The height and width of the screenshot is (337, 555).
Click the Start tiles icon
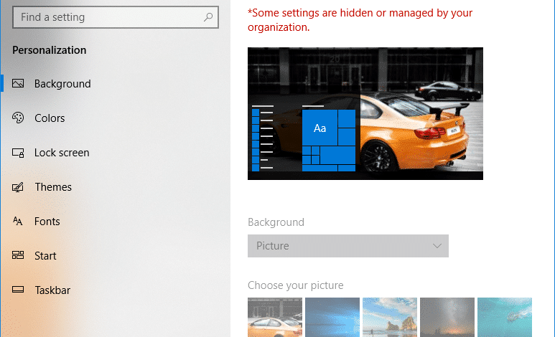click(x=18, y=255)
